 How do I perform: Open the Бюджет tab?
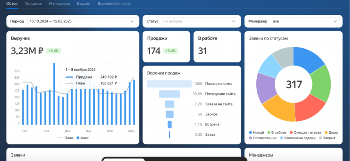pyautogui.click(x=82, y=4)
